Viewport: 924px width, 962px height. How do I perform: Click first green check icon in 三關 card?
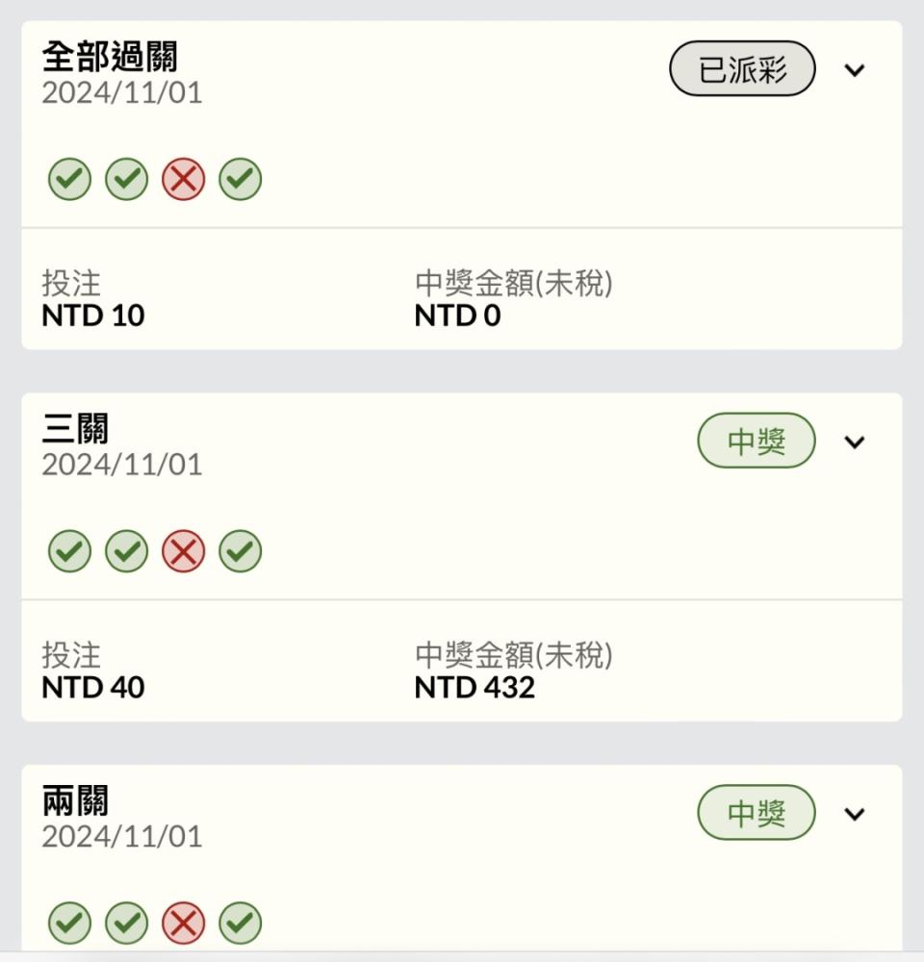(69, 551)
